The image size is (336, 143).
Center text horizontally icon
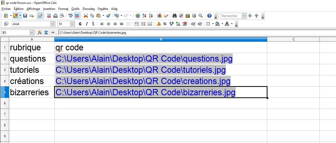click(x=109, y=24)
